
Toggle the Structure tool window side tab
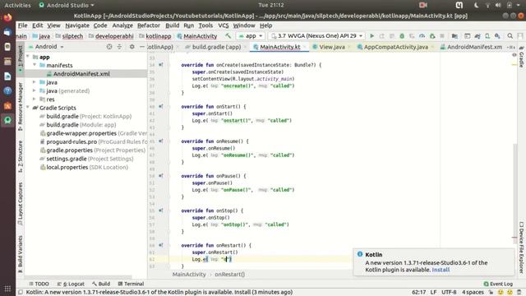tap(20, 156)
